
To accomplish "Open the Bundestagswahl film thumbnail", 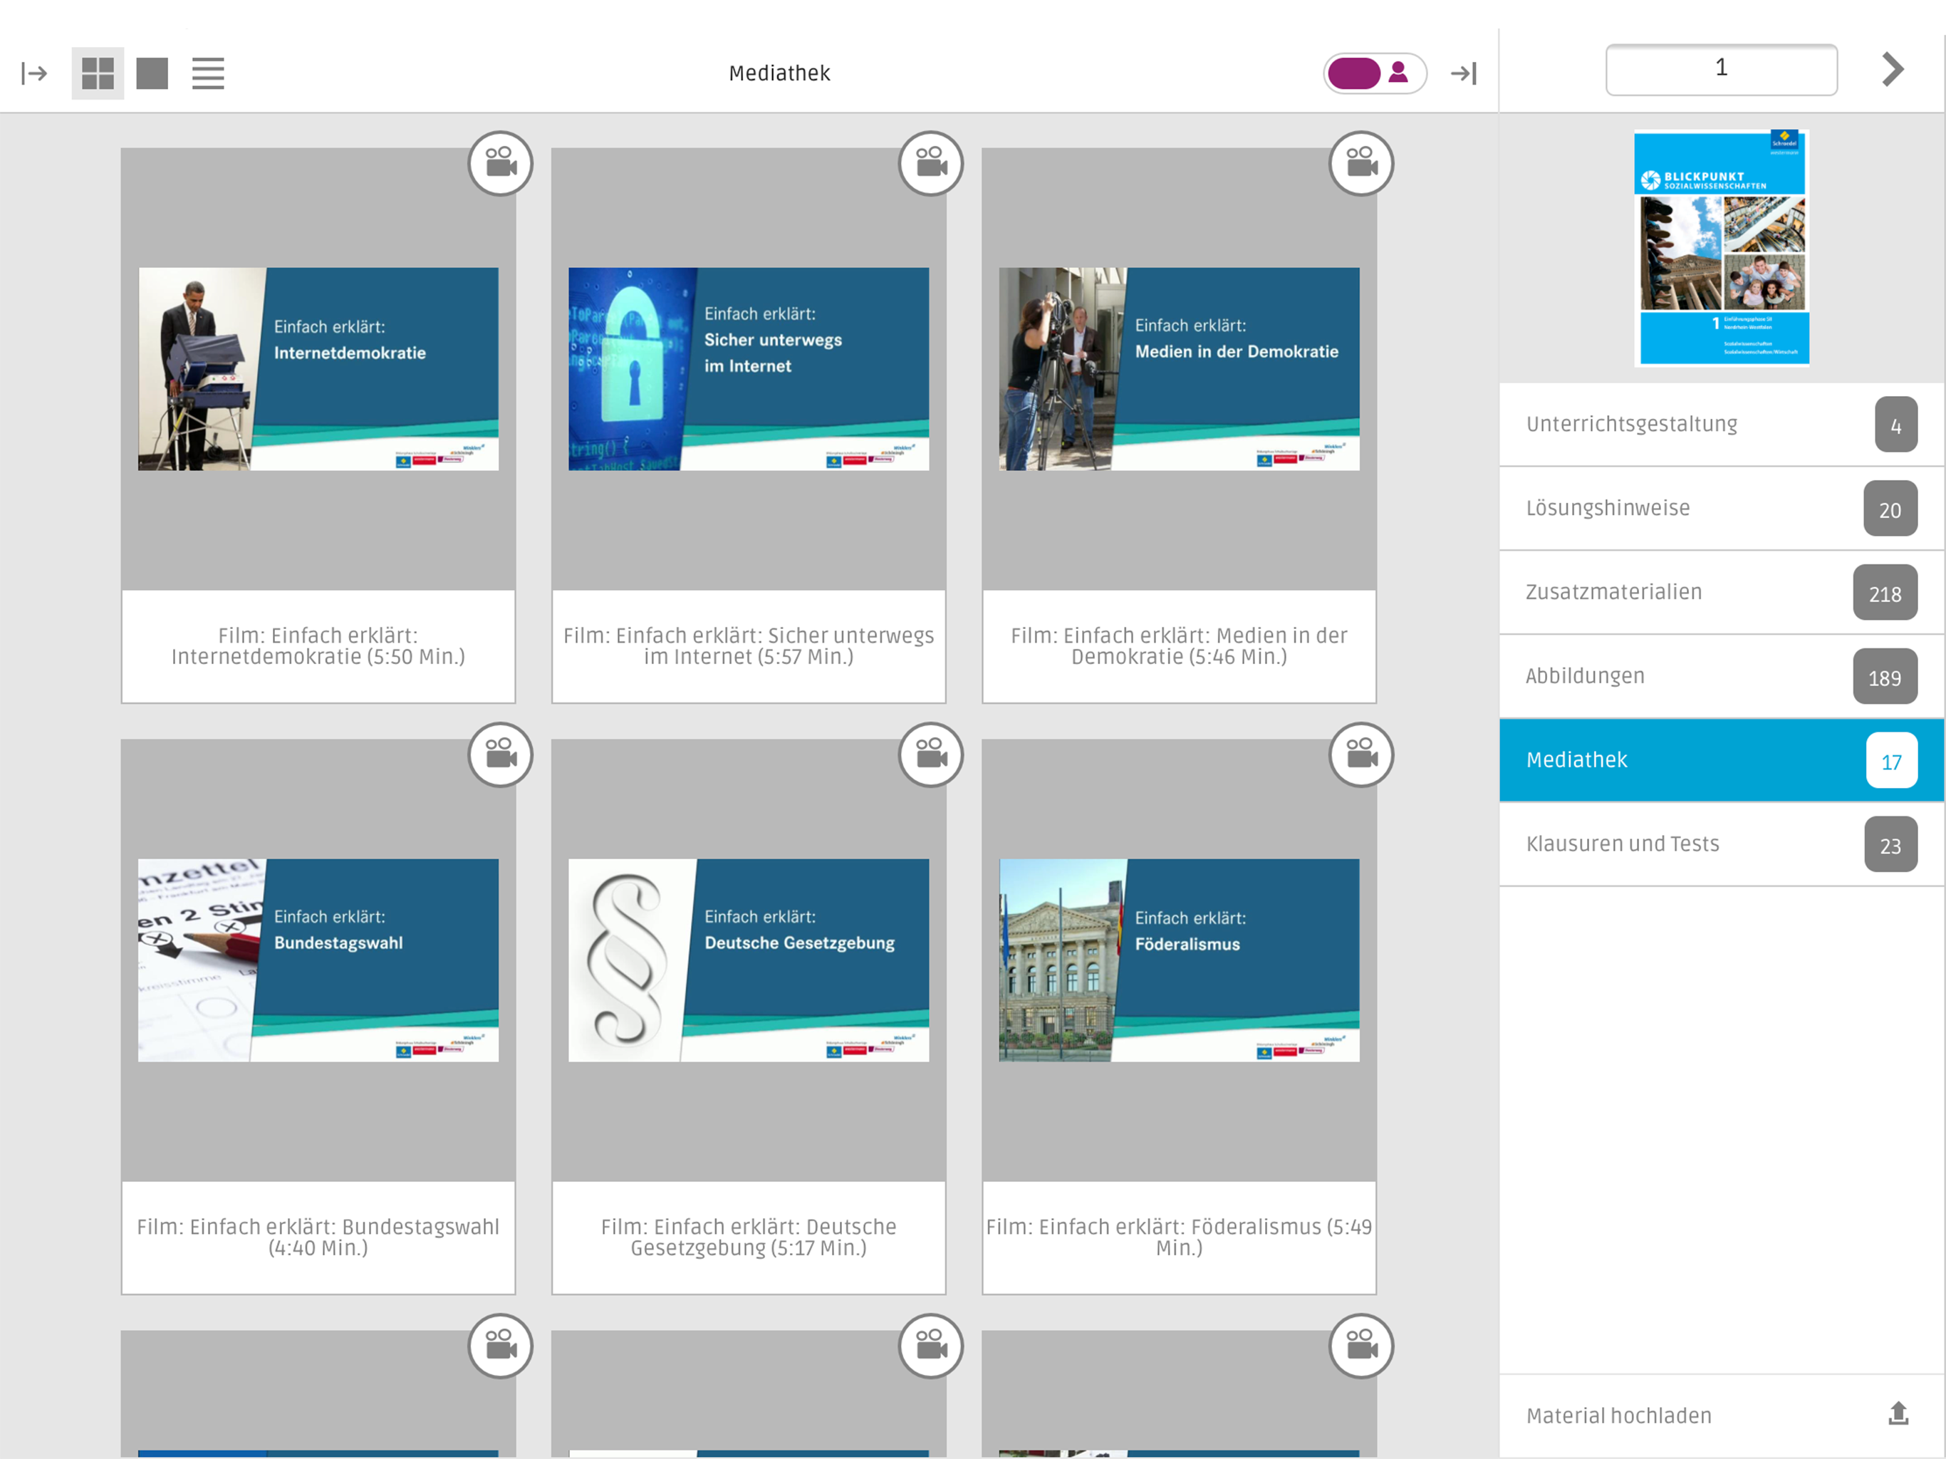I will click(x=318, y=960).
